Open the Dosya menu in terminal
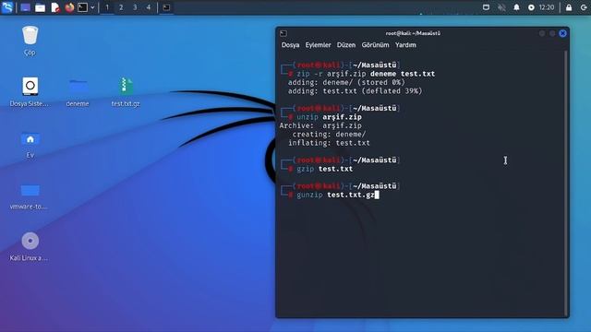The width and height of the screenshot is (591, 332). (290, 45)
